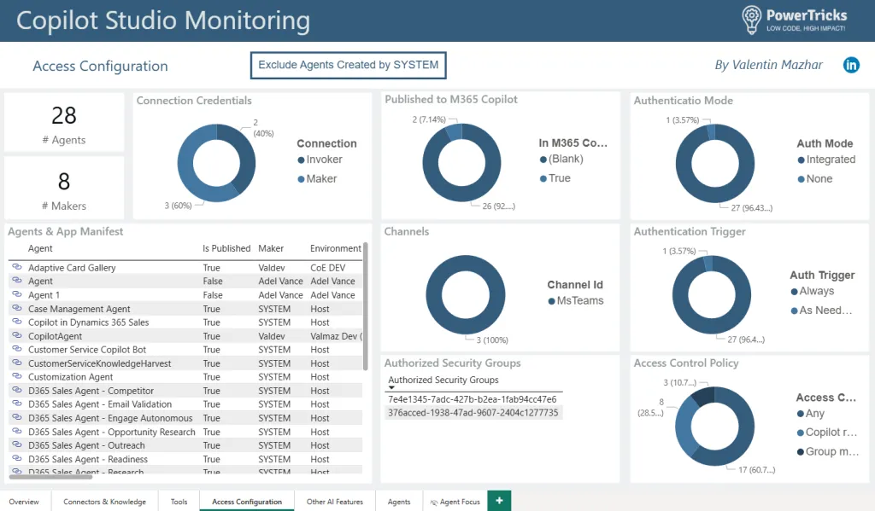This screenshot has width=875, height=511.
Task: Open the Connectors & Knowledge tab
Action: 104,502
